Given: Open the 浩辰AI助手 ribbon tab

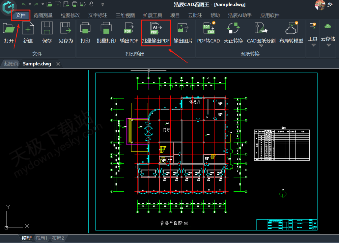Looking at the screenshot, I should coord(240,15).
